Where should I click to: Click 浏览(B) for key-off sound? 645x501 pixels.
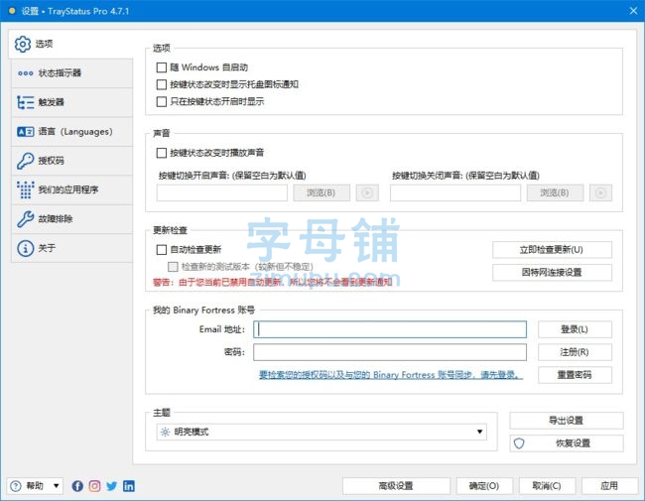pos(555,192)
